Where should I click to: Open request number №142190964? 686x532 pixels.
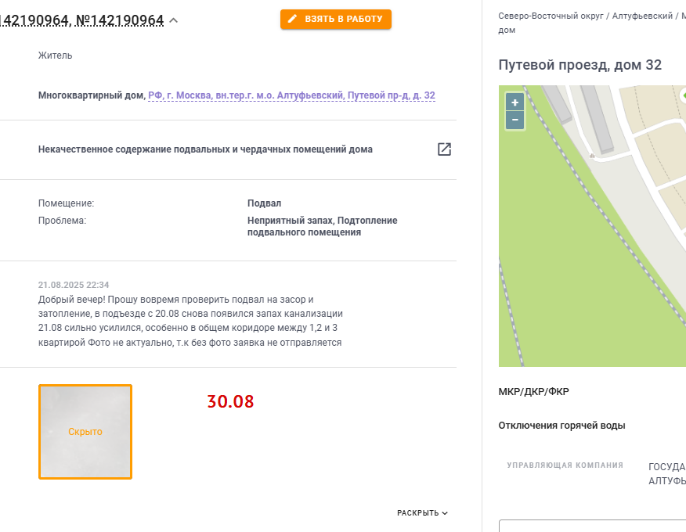120,20
